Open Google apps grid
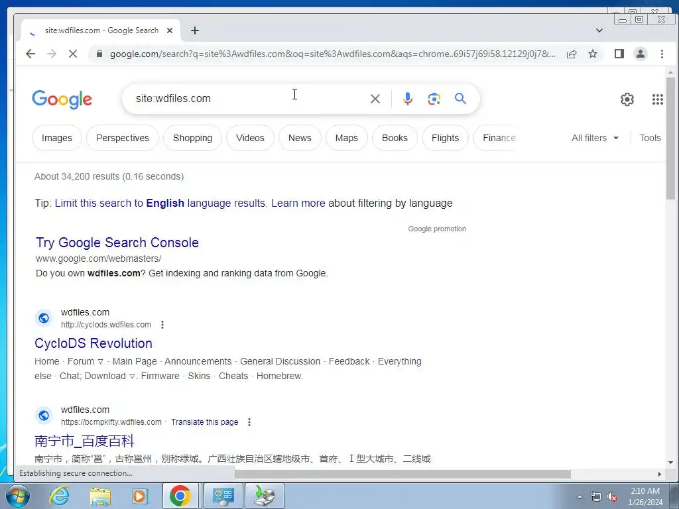This screenshot has width=679, height=509. tap(657, 99)
